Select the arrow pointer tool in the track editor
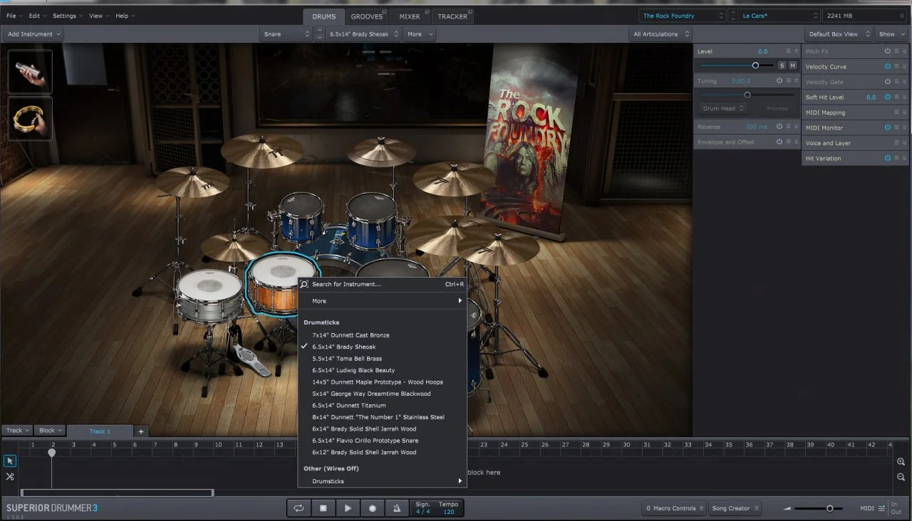This screenshot has width=912, height=521. point(10,461)
